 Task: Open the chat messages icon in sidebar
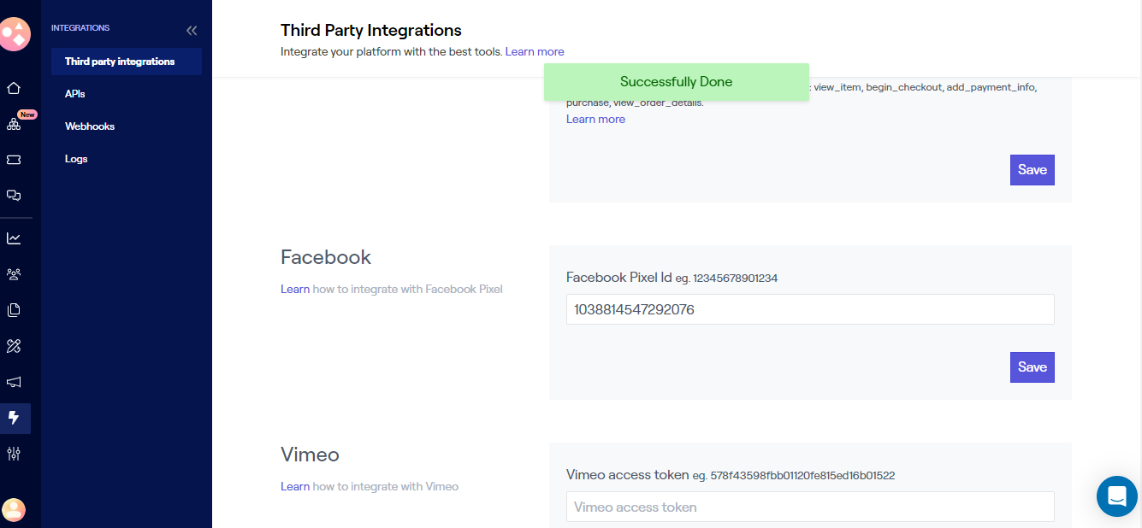click(14, 195)
